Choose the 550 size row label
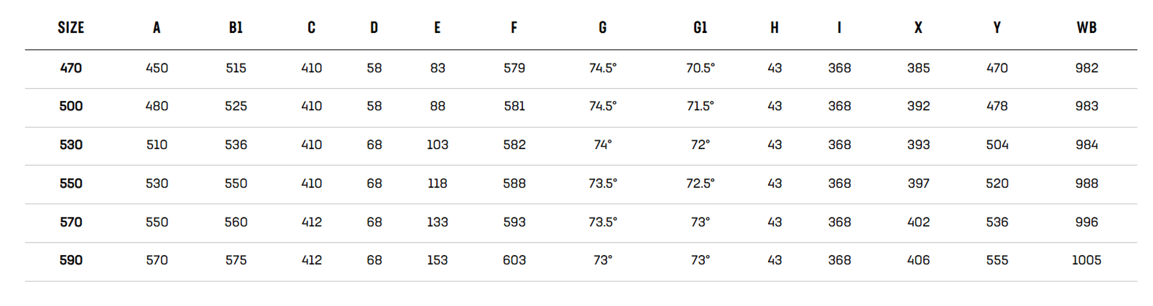The image size is (1153, 306). tap(71, 184)
